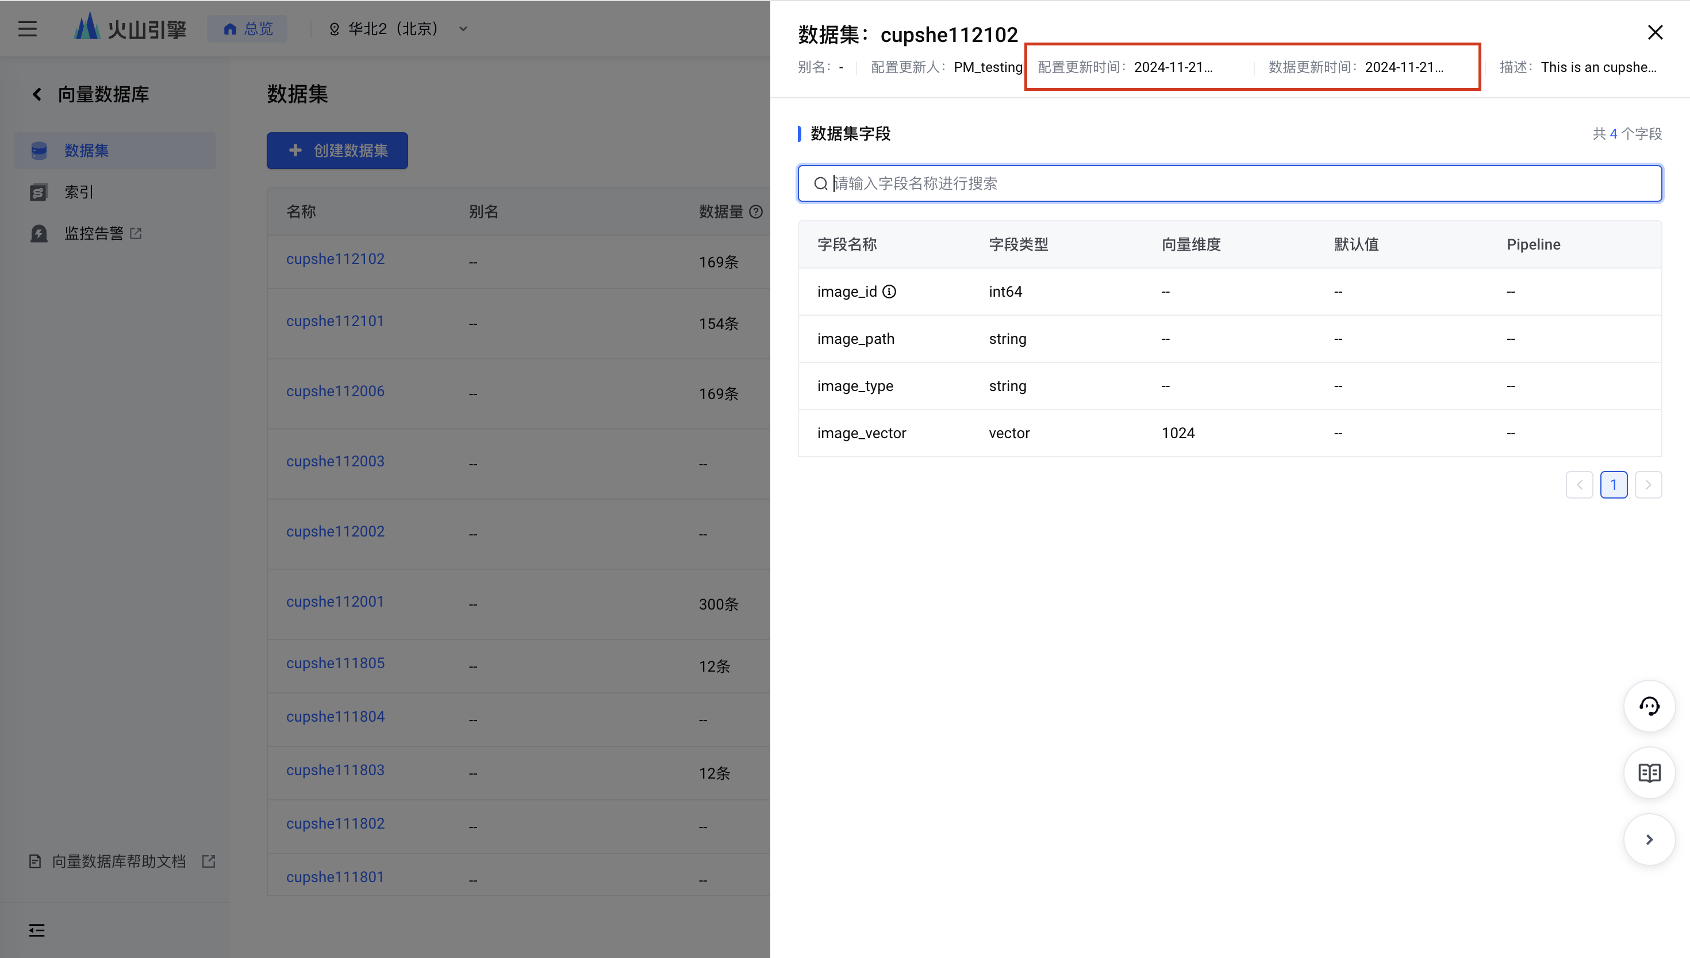The height and width of the screenshot is (958, 1690).
Task: Collapse the sidebar with the bottom-left icon
Action: click(37, 930)
